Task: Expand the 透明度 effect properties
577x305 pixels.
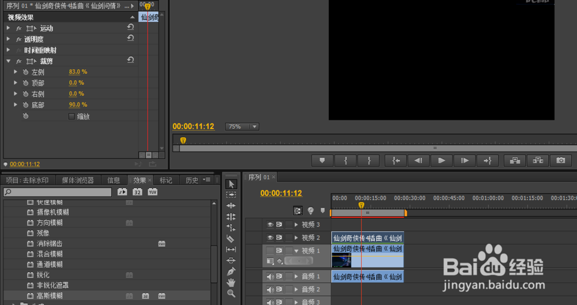Action: click(9, 39)
